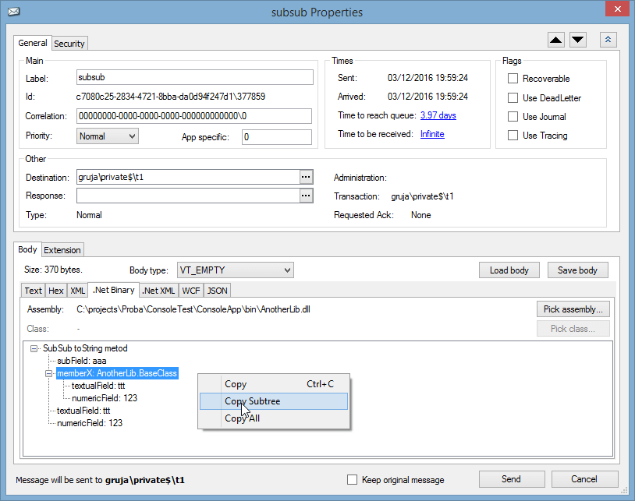
Task: Open the Destination browse ellipsis button
Action: (x=306, y=177)
